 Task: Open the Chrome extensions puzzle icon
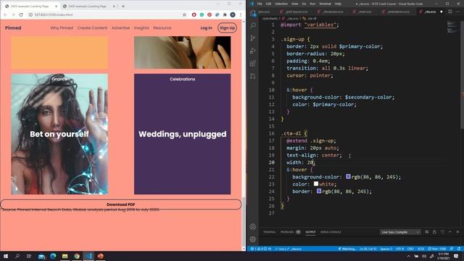[225, 14]
